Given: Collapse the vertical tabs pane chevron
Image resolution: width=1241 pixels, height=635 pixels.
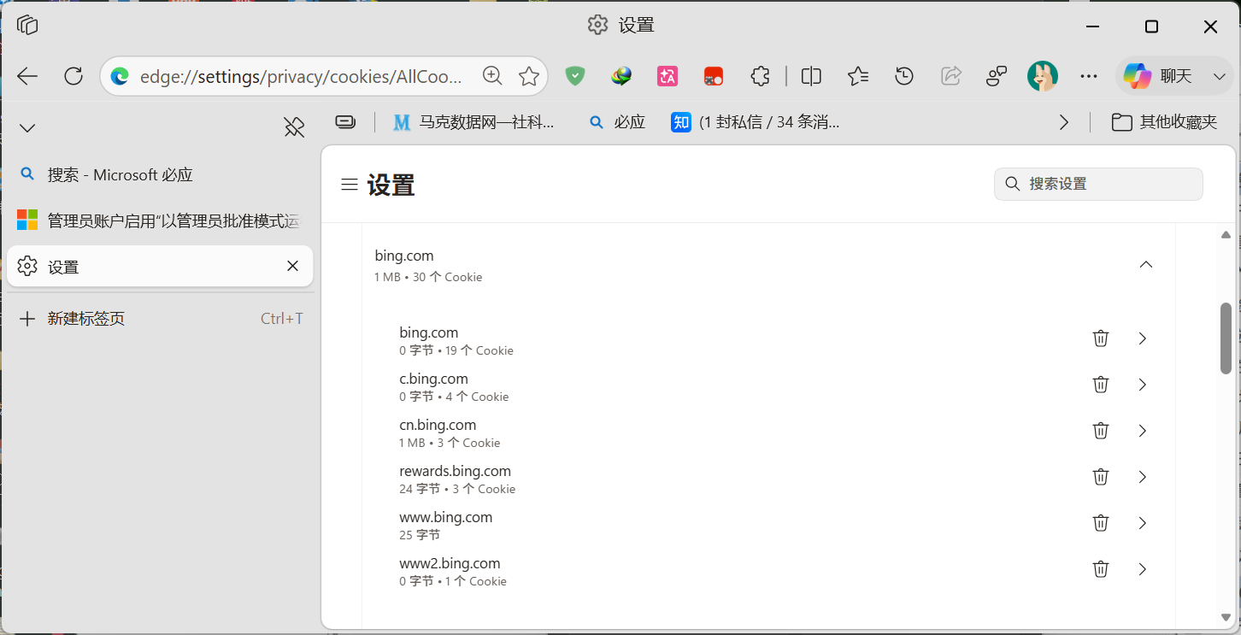Looking at the screenshot, I should click(x=27, y=128).
